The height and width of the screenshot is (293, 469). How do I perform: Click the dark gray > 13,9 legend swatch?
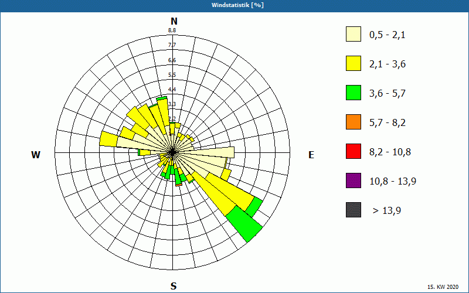coord(354,210)
